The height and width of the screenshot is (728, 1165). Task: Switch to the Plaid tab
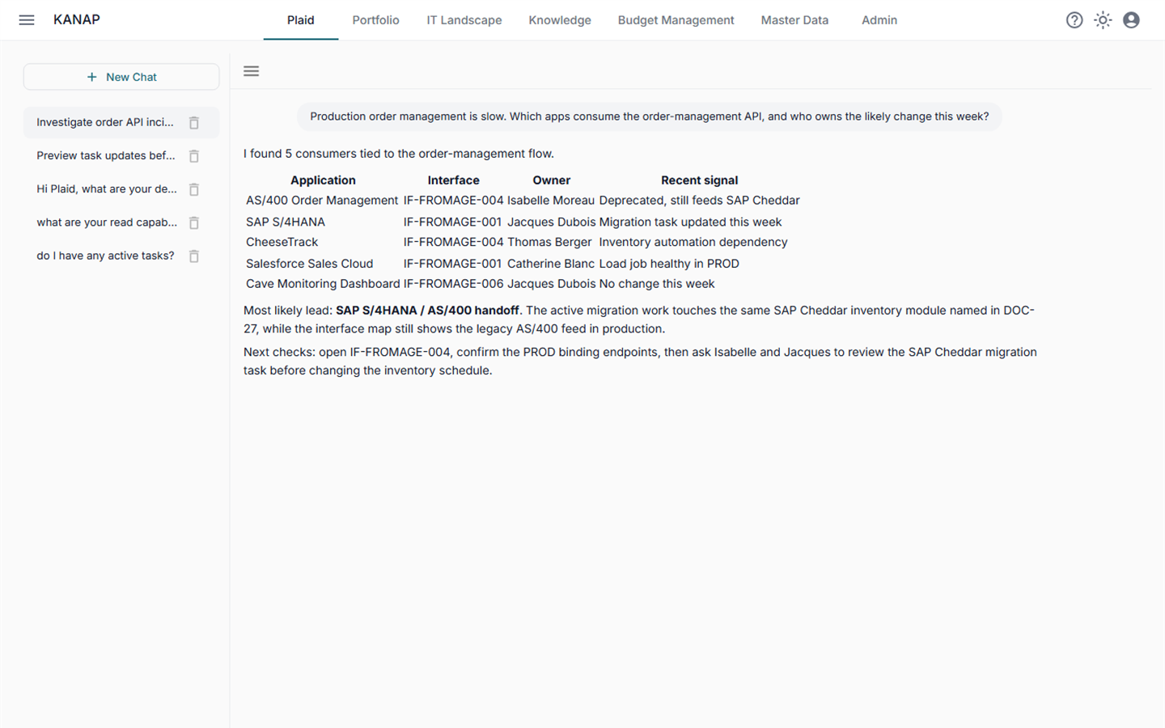301,20
